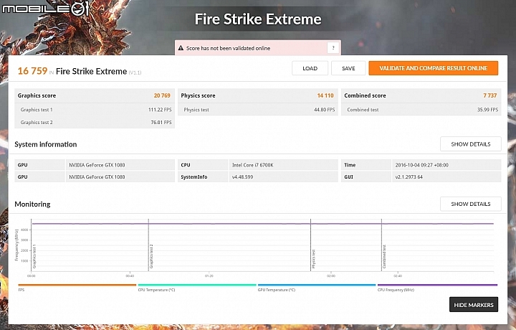The width and height of the screenshot is (516, 330).
Task: Toggle the FPS legend bar
Action: tap(77, 285)
